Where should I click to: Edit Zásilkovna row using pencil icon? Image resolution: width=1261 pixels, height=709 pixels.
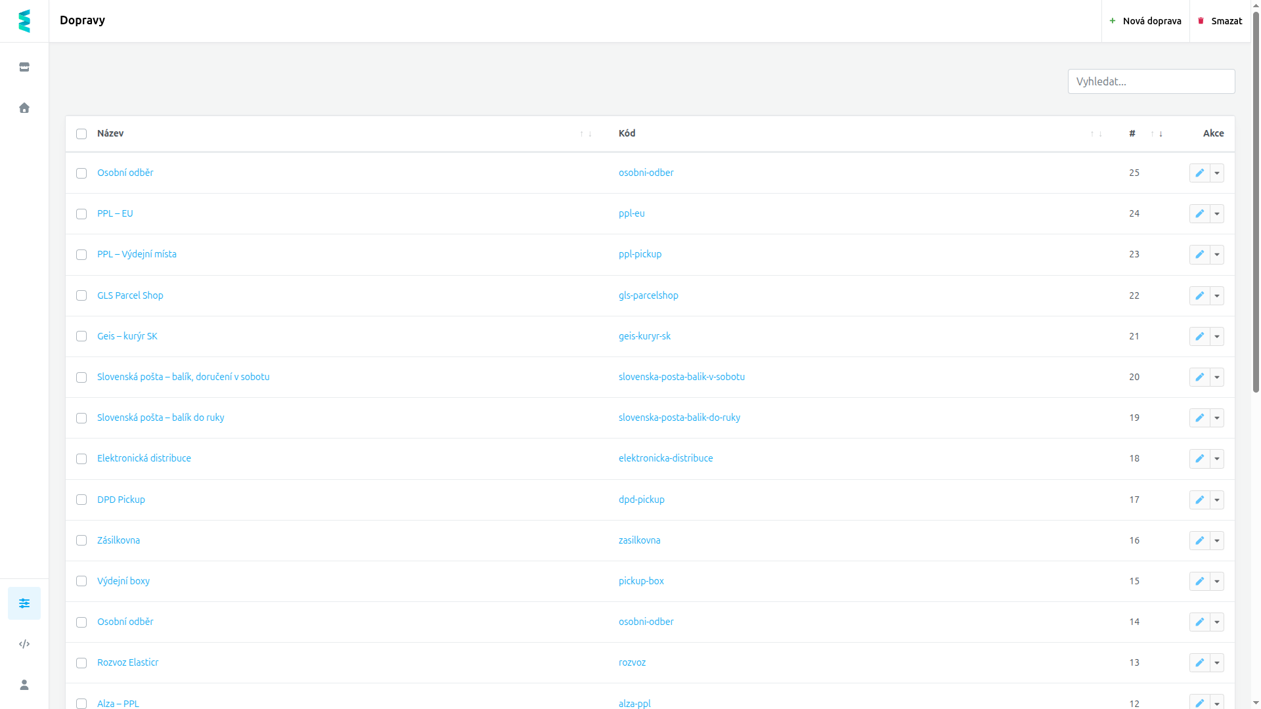1199,540
